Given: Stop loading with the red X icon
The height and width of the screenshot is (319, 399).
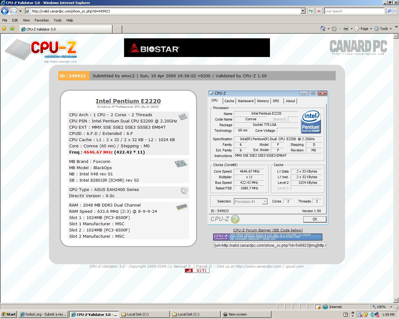Looking at the screenshot, I should 319,11.
